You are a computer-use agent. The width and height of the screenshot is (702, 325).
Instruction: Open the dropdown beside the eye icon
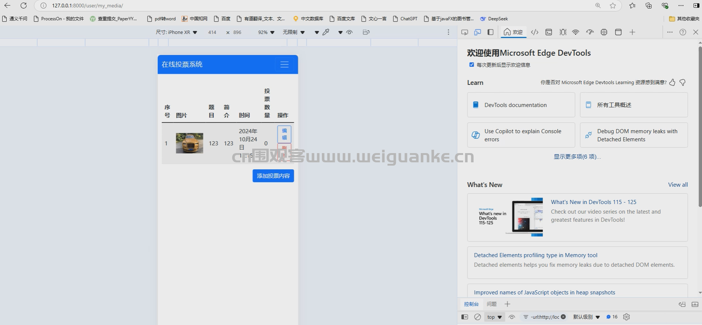340,32
